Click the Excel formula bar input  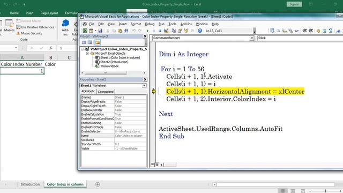[x=68, y=48]
